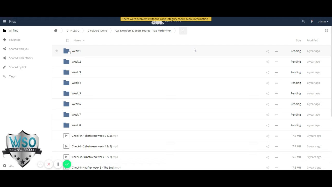Open the Week 7 folder name
This screenshot has width=332, height=187.
(76, 115)
